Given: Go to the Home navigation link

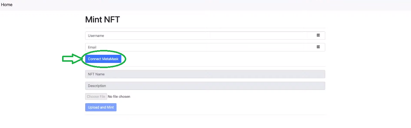Looking at the screenshot, I should [7, 5].
